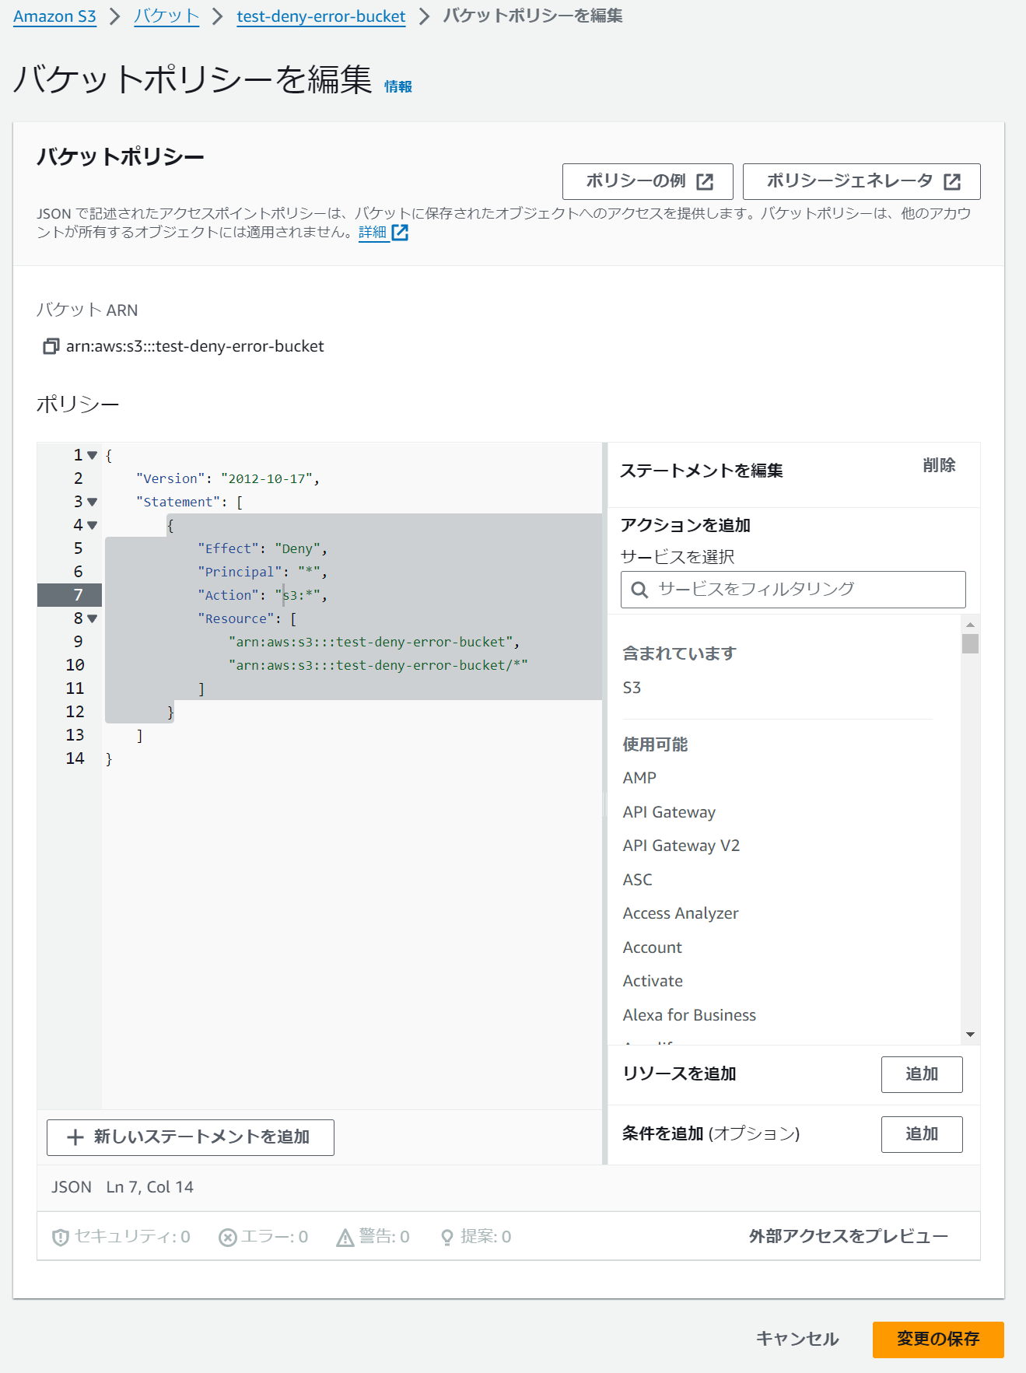1026x1373 pixels.
Task: Click line number 10 in editor gutter
Action: (x=75, y=665)
